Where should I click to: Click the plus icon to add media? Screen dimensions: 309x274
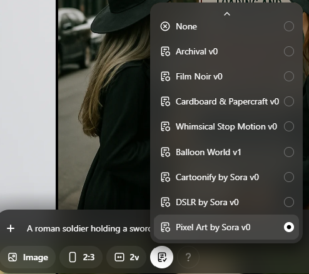pos(11,228)
